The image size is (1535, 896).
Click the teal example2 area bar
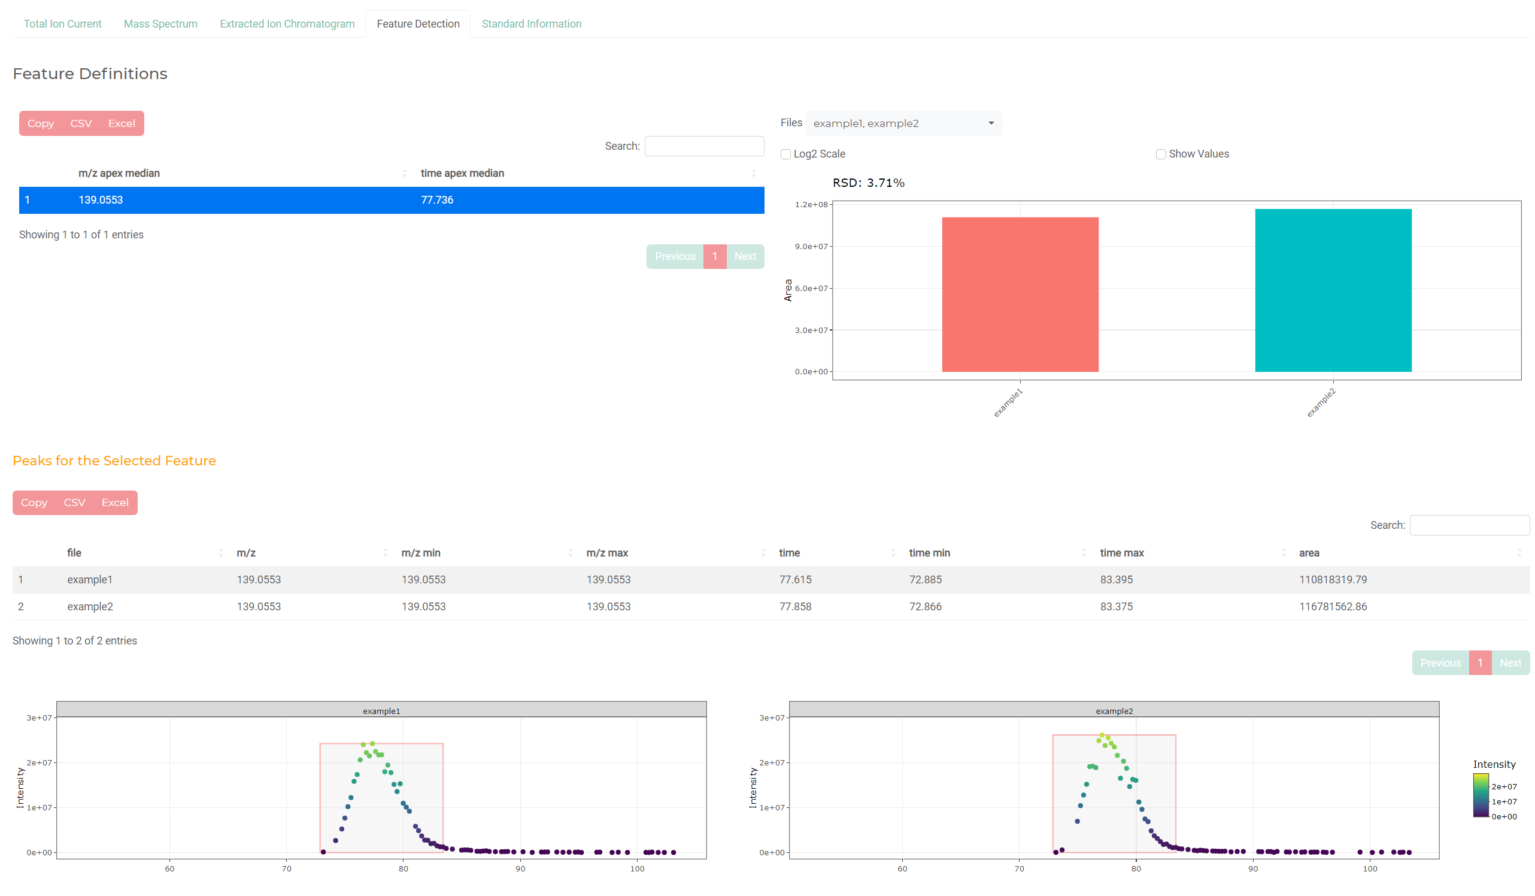click(x=1333, y=290)
